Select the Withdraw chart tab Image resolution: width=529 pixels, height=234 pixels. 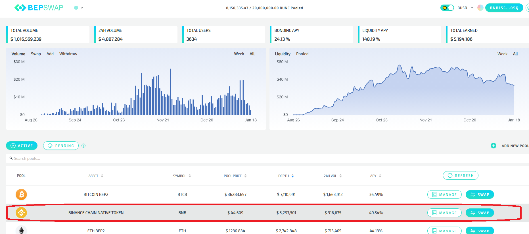pos(68,54)
